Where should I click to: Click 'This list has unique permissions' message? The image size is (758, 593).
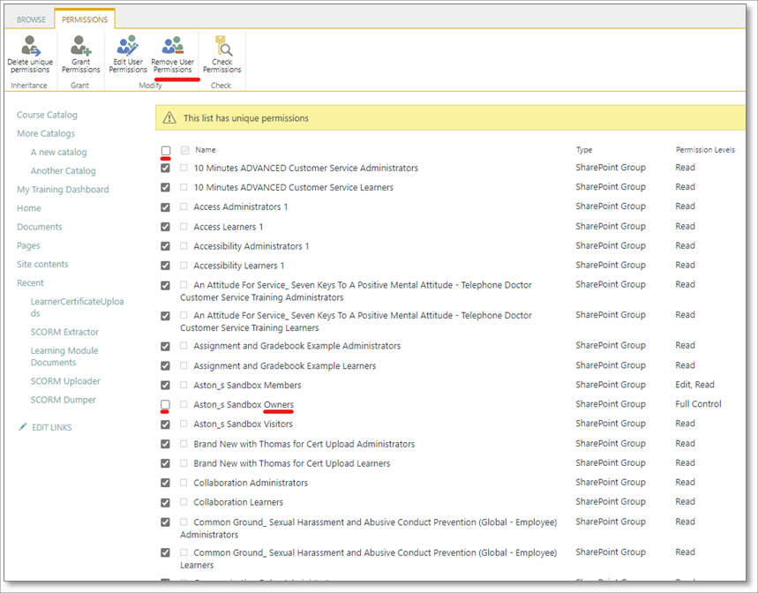click(245, 118)
